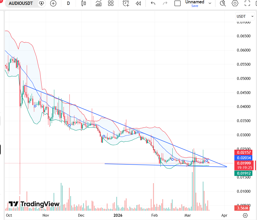The height and width of the screenshot is (220, 257).
Task: Activate Bar Replay mode
Action: [x=138, y=4]
